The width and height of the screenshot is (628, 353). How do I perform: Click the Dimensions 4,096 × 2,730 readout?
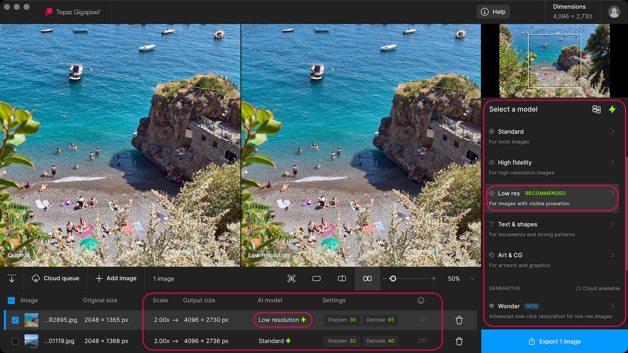pyautogui.click(x=572, y=11)
